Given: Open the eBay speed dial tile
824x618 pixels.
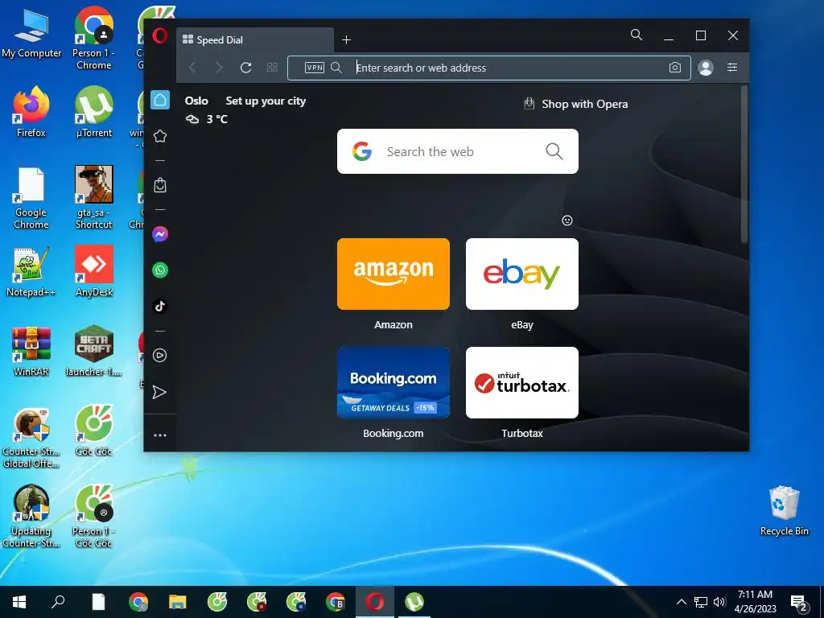Looking at the screenshot, I should (x=521, y=274).
